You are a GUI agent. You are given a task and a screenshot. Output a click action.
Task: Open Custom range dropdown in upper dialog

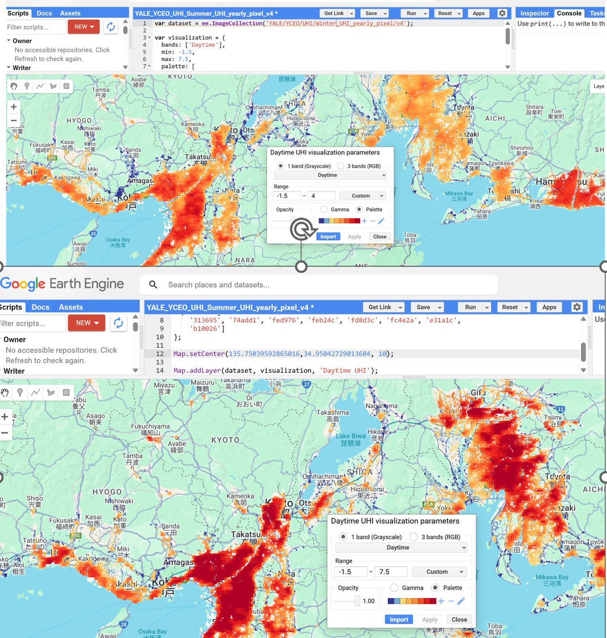pos(363,196)
